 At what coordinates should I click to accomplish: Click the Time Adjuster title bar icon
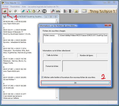3,3
